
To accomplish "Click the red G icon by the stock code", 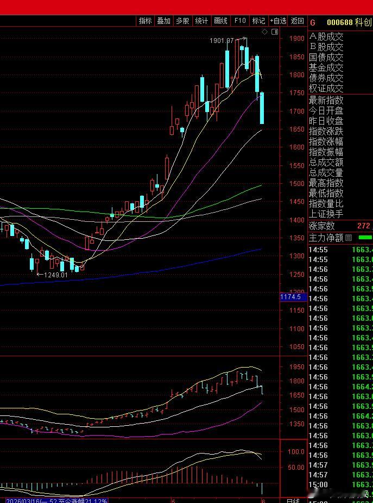I will pos(313,22).
